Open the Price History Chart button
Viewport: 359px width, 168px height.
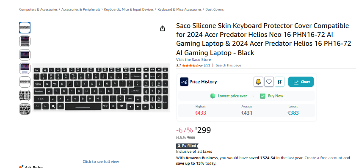tap(301, 82)
